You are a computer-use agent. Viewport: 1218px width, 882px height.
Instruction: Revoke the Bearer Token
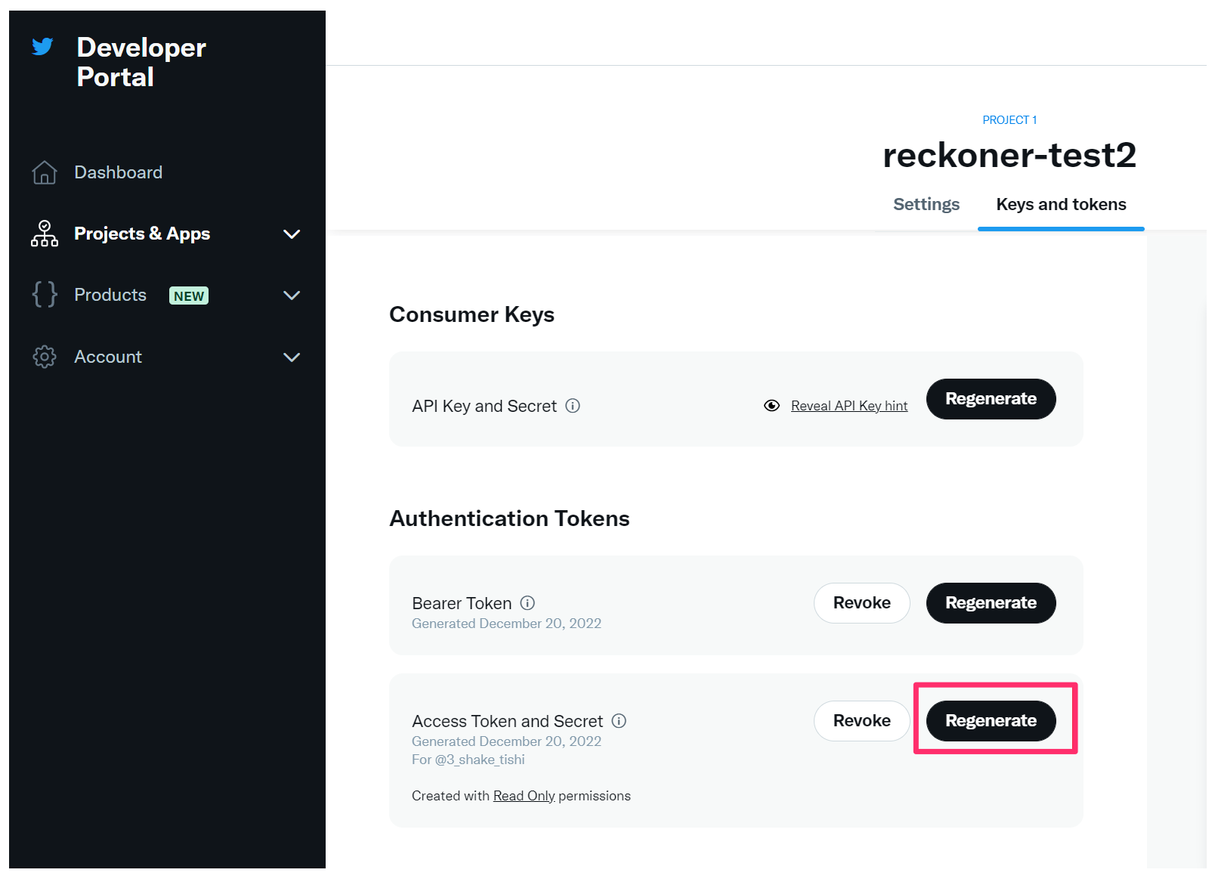pos(861,603)
